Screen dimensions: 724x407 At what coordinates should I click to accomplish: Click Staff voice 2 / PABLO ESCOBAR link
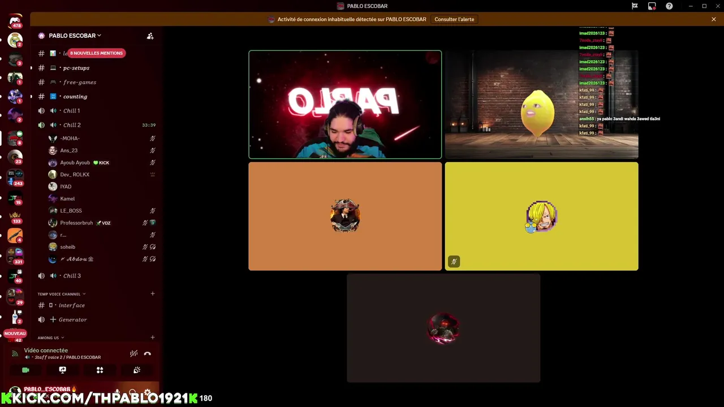click(67, 357)
